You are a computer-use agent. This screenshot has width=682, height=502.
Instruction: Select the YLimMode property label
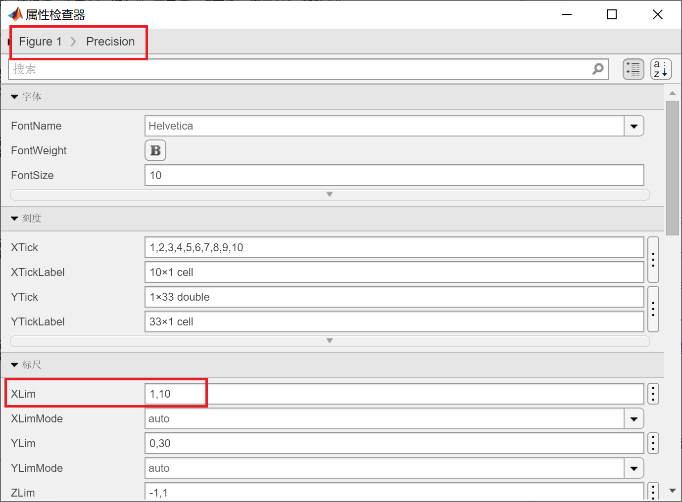pyautogui.click(x=37, y=468)
